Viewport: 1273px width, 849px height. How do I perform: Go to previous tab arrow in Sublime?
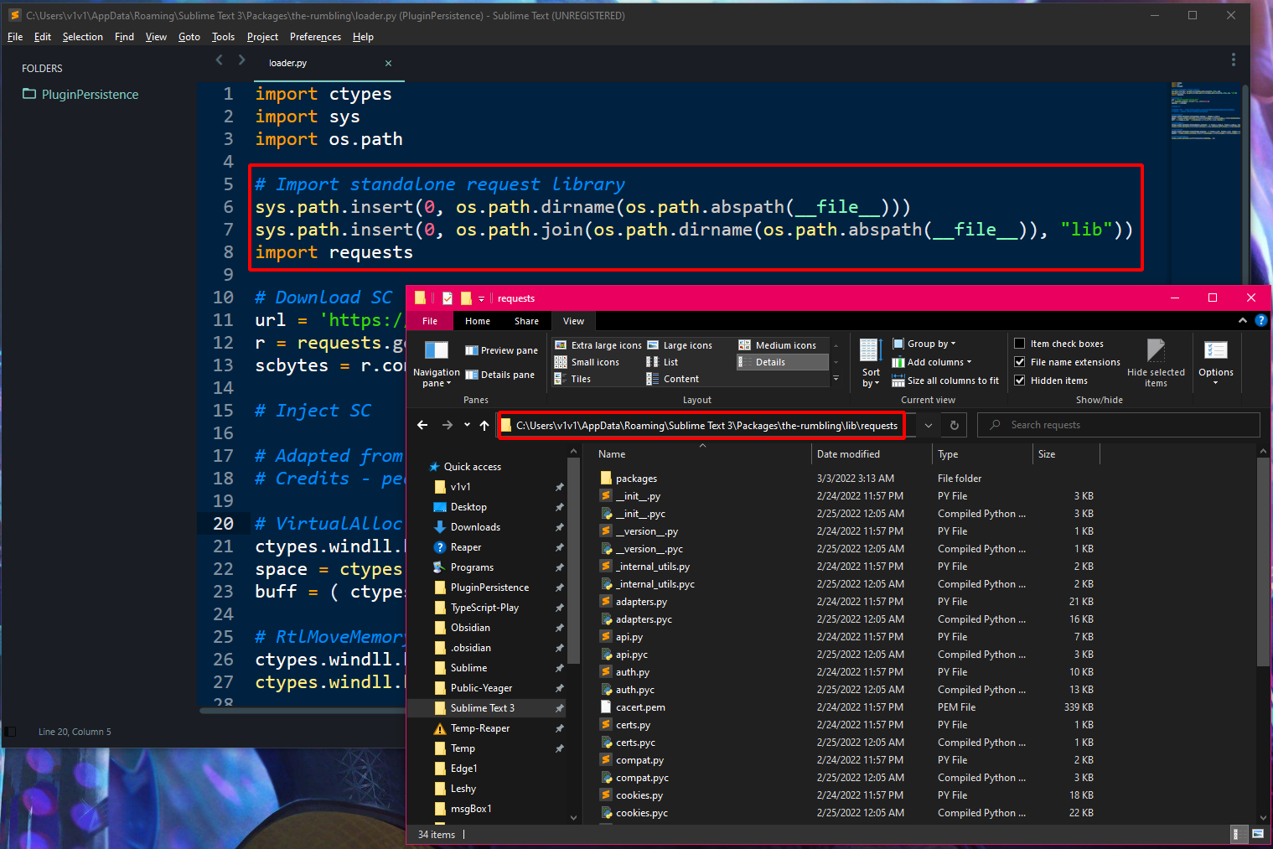[220, 60]
